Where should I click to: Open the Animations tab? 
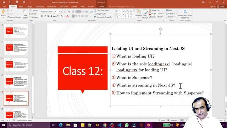(x=51, y=7)
